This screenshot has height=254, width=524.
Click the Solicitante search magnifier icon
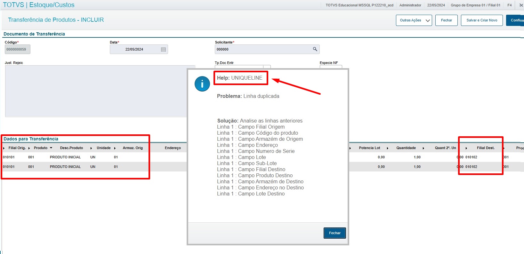(x=315, y=49)
